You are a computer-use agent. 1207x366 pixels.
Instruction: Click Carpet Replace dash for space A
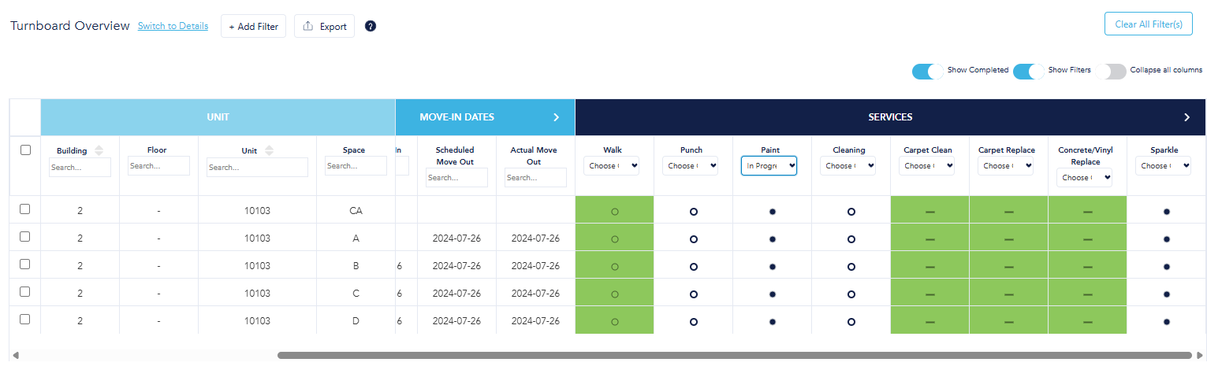(x=1009, y=239)
